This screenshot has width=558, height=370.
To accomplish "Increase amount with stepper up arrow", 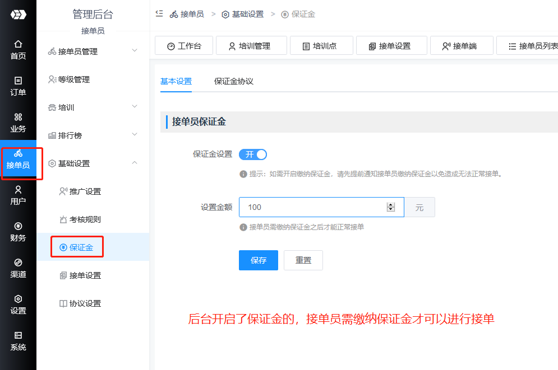I will point(391,204).
